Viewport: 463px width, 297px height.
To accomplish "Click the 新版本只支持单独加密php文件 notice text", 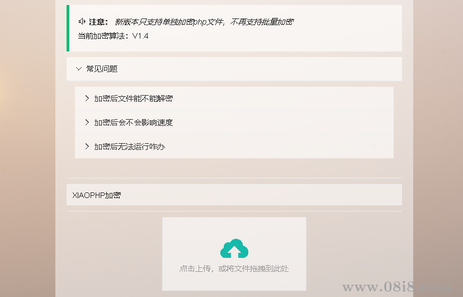I will [204, 22].
